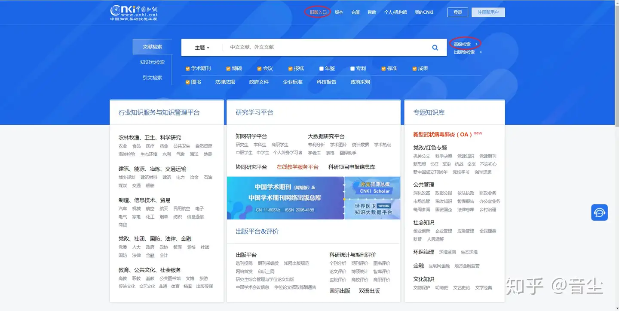619x311 pixels.
Task: Click the 信息通信 link
Action: (x=196, y=217)
